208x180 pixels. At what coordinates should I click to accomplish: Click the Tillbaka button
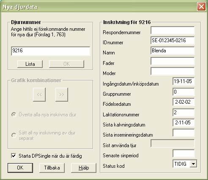(52, 168)
